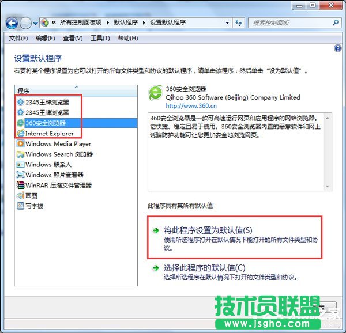The height and width of the screenshot is (333, 346).
Task: Click the WinRAR 压缩文件管理器 icon
Action: (x=21, y=185)
